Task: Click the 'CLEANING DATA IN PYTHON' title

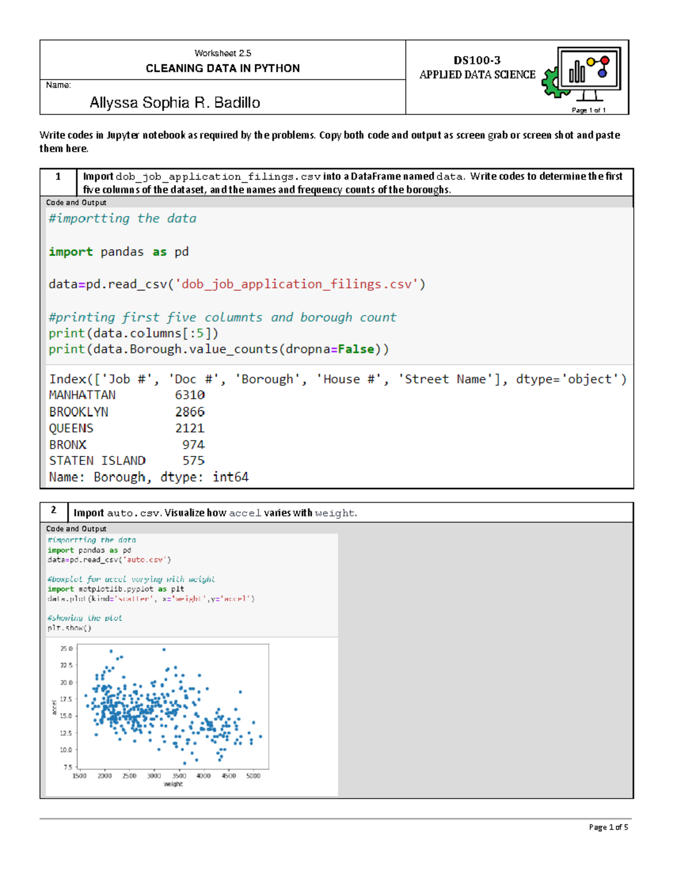Action: (x=223, y=68)
